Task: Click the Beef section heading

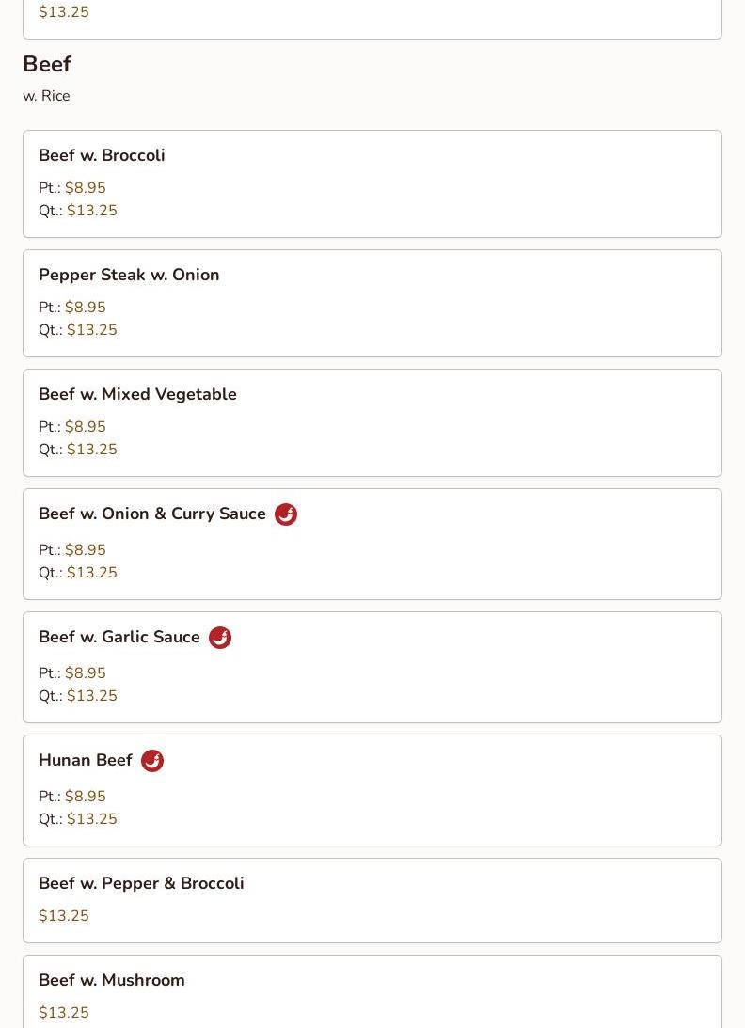Action: coord(47,64)
